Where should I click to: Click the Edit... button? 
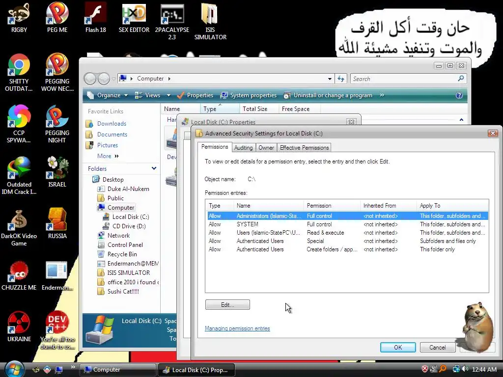tap(227, 304)
